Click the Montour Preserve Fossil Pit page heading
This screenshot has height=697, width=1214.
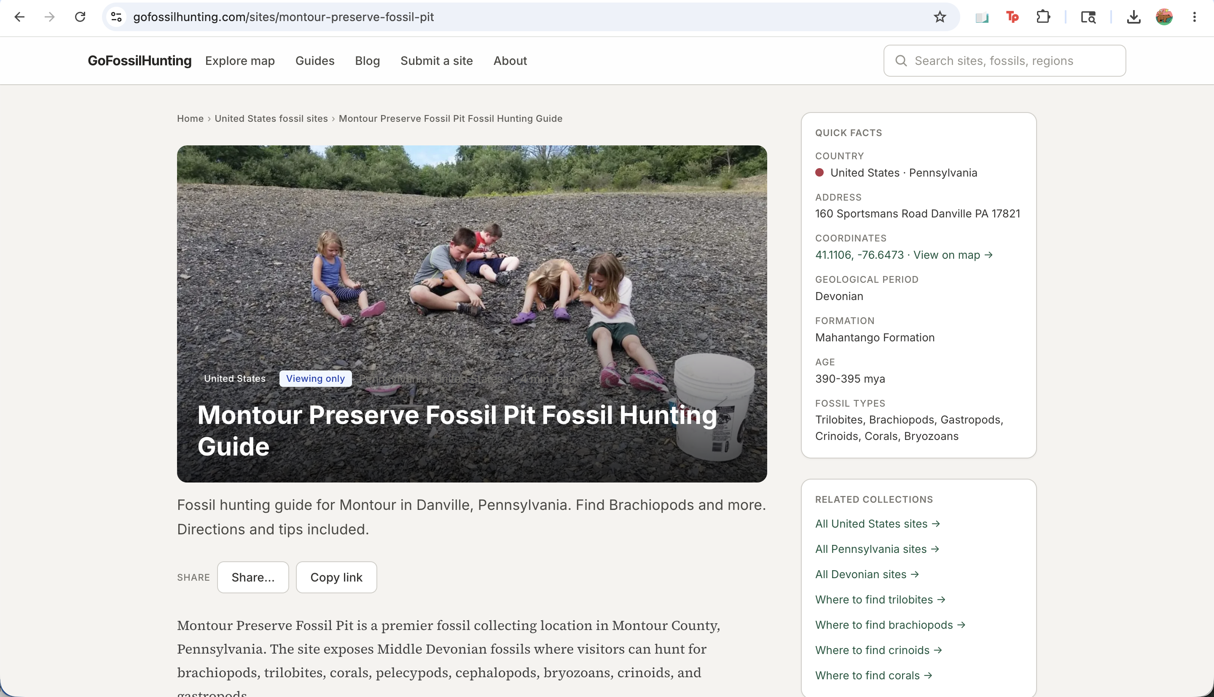click(457, 430)
